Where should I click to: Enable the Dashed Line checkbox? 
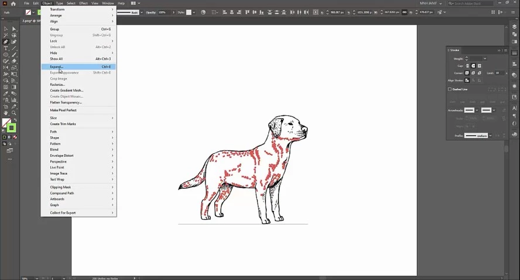(x=450, y=89)
